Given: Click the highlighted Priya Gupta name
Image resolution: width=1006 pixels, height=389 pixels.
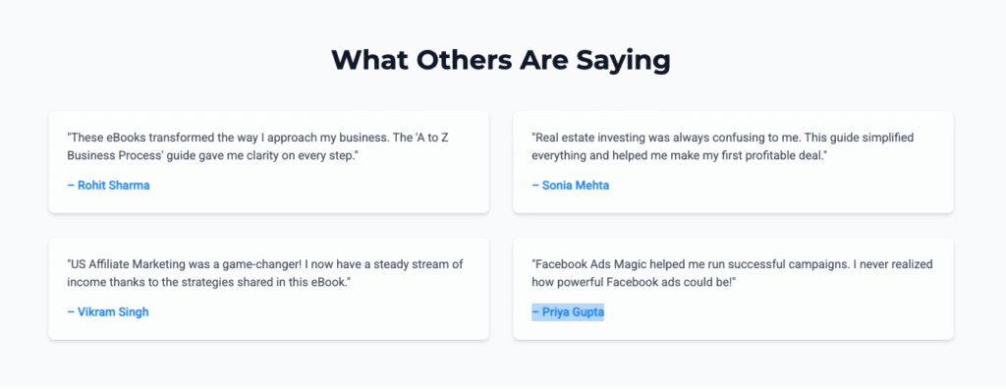Looking at the screenshot, I should point(568,312).
